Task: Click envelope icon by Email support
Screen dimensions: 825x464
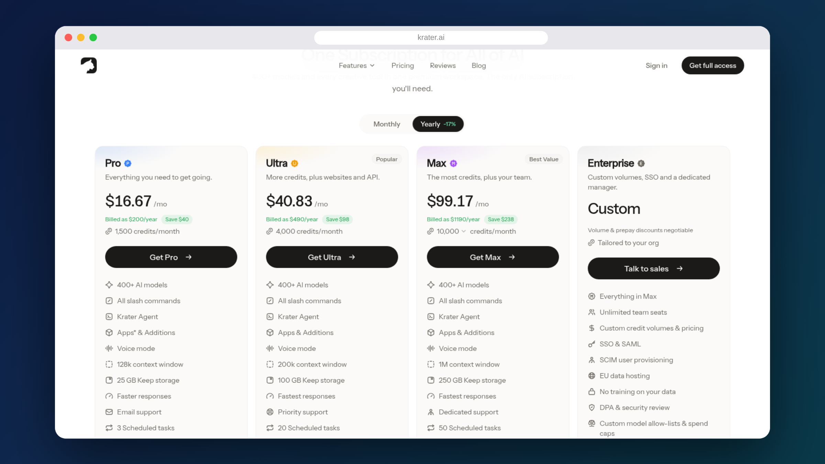Action: [x=109, y=412]
